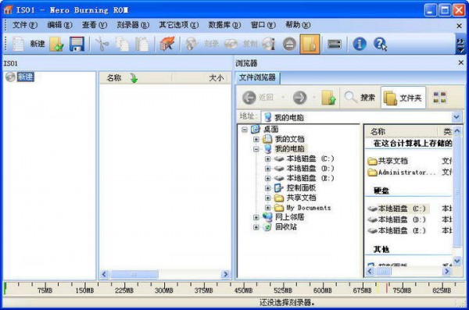The image size is (469, 310).
Task: Select My Documents in the folder tree
Action: pyautogui.click(x=309, y=208)
